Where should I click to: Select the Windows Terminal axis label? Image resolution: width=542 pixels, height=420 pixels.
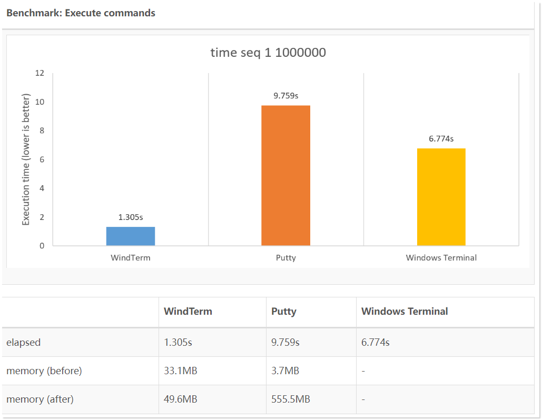441,258
